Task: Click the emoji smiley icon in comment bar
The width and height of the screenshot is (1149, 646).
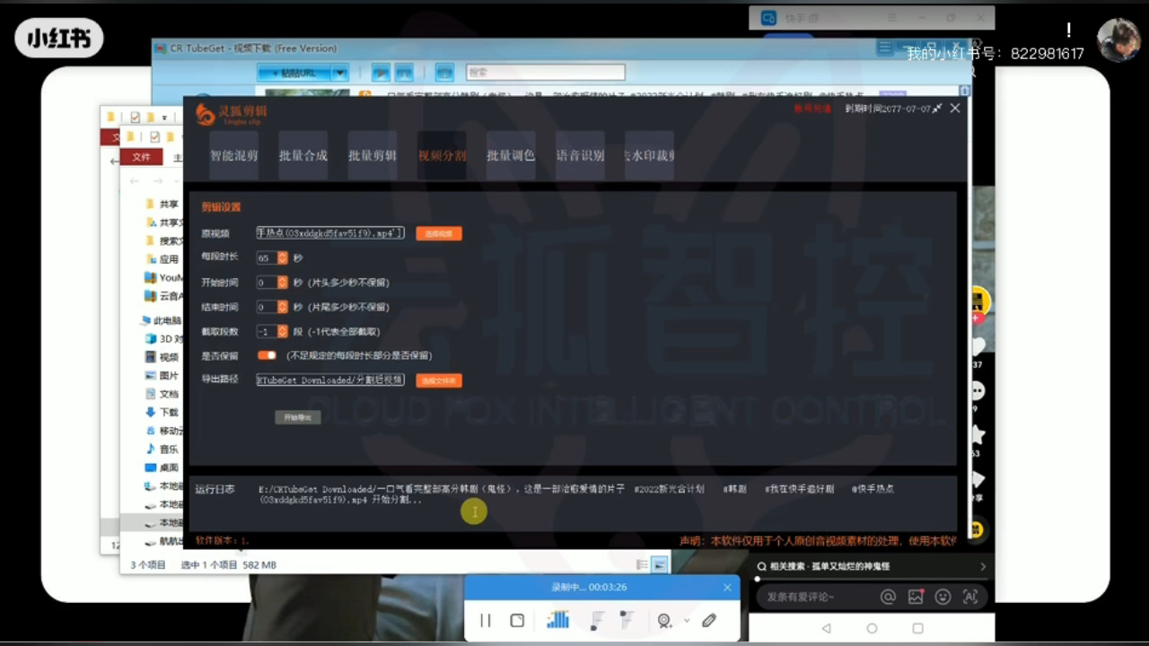Action: pos(943,597)
